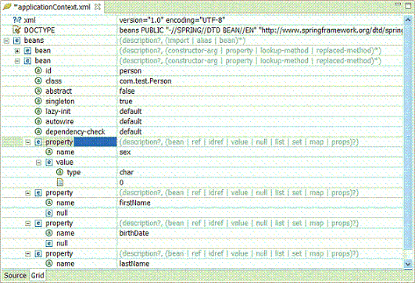
Task: Select the 'firstName' value cell
Action: coord(260,202)
